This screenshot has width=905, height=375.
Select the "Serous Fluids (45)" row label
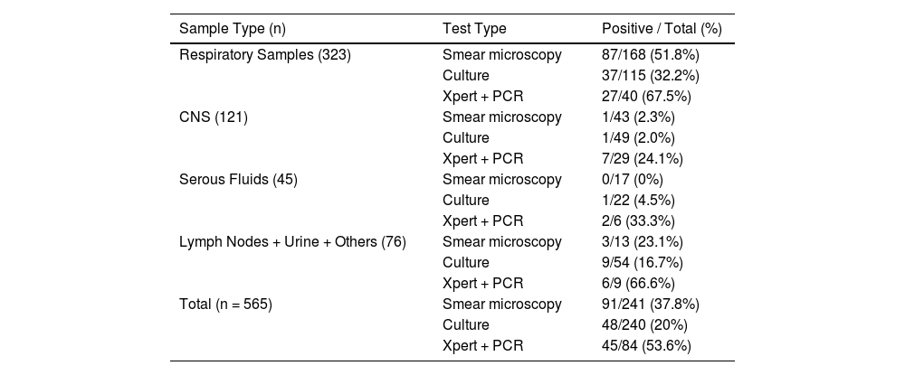(239, 180)
